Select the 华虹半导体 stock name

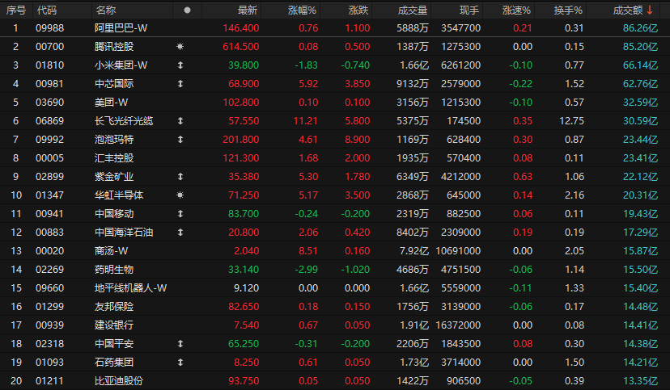(x=119, y=195)
